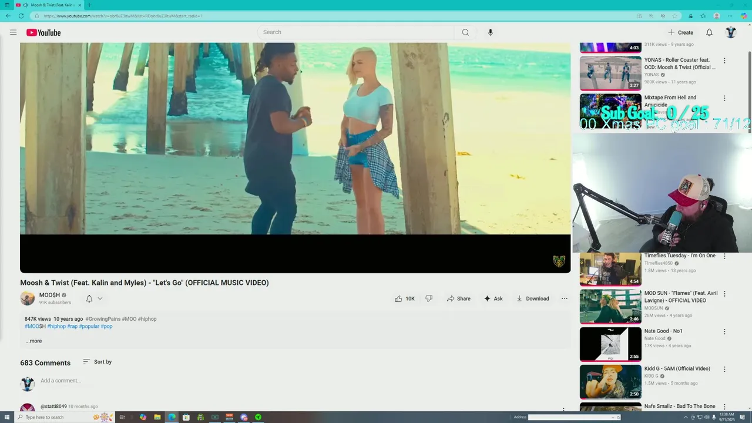Open the #pop hashtag link
Screen dimensions: 752x423
[106, 326]
